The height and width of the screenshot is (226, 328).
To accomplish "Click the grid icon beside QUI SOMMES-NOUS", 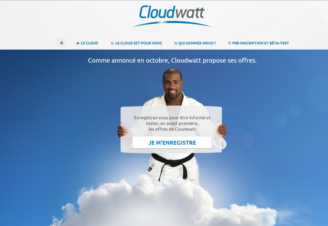I will click(x=176, y=43).
